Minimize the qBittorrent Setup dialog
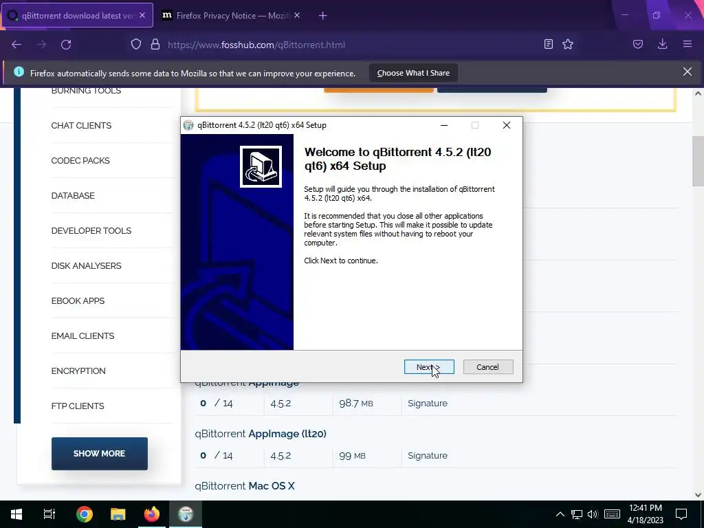Image resolution: width=704 pixels, height=528 pixels. click(x=444, y=125)
